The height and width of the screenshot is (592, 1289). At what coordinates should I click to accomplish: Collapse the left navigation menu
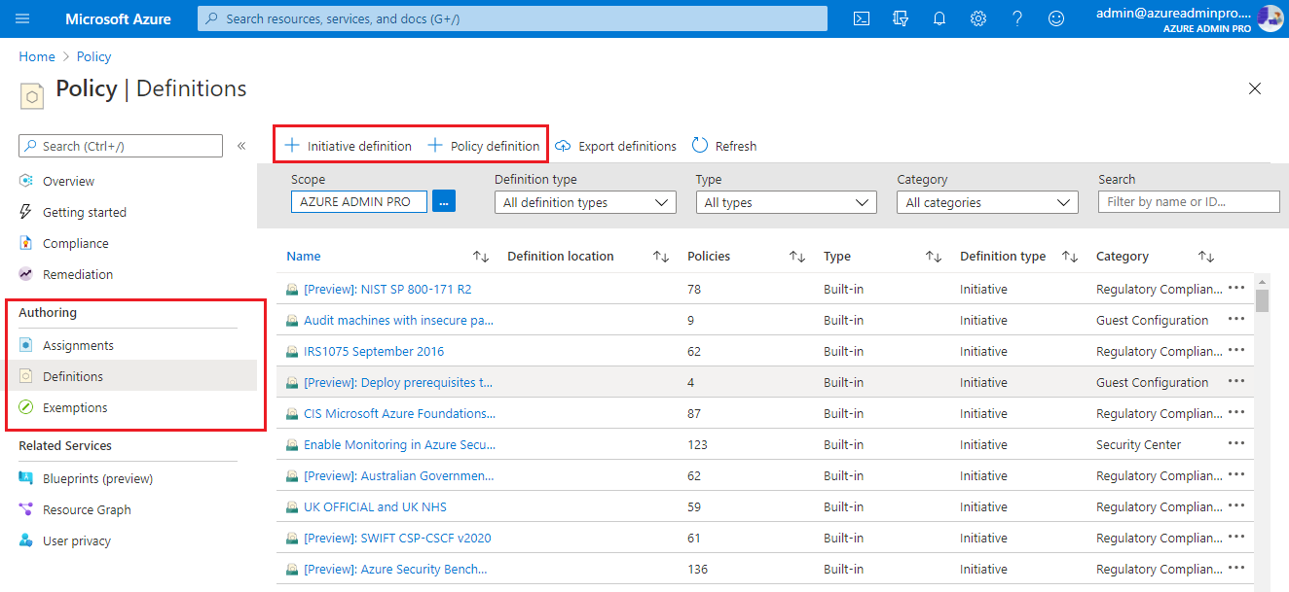pyautogui.click(x=241, y=146)
